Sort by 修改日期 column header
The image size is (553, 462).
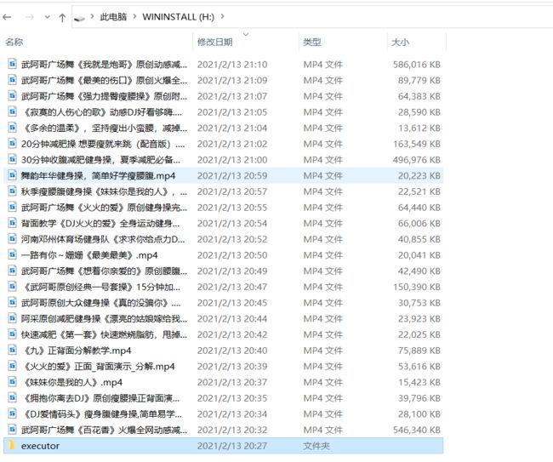click(214, 42)
